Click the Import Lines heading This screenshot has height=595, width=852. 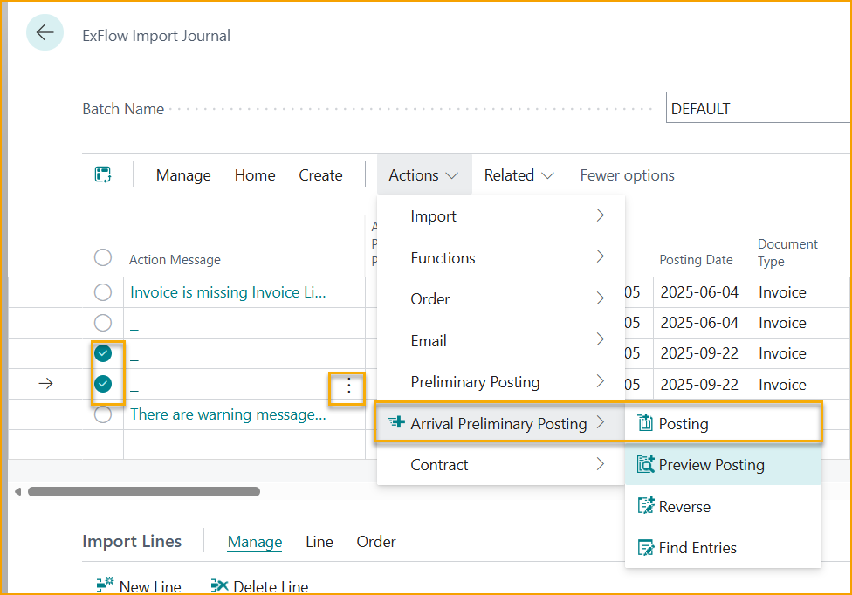[x=132, y=541]
